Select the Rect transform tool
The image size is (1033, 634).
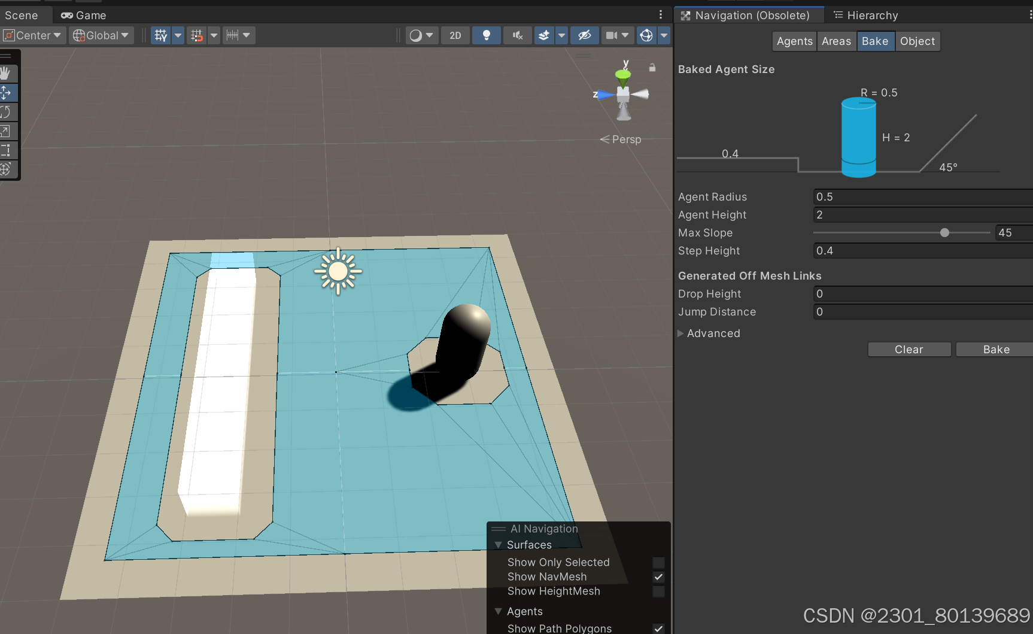(7, 150)
